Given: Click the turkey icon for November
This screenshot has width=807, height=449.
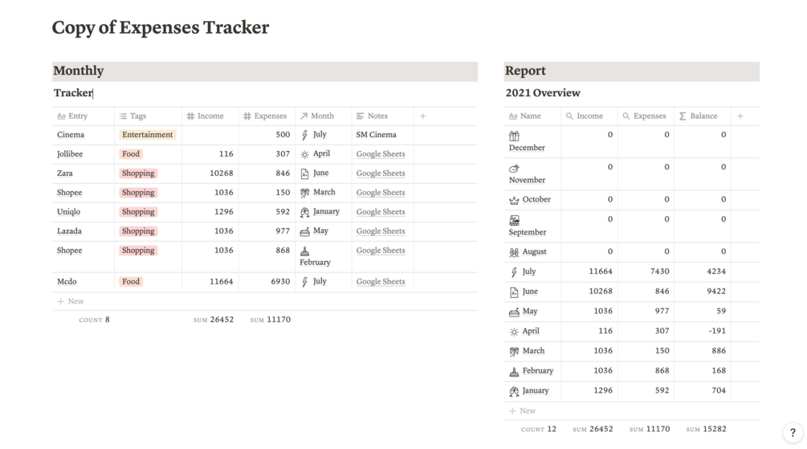Looking at the screenshot, I should click(514, 169).
